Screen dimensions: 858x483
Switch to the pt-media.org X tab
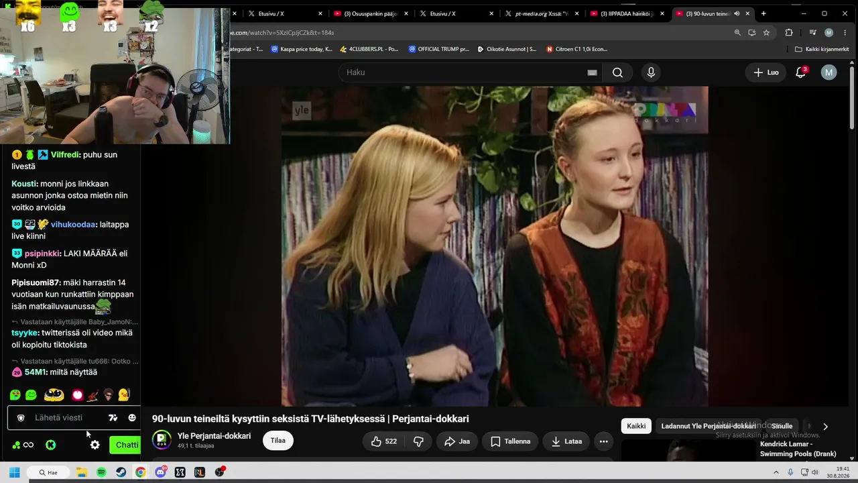(x=542, y=13)
